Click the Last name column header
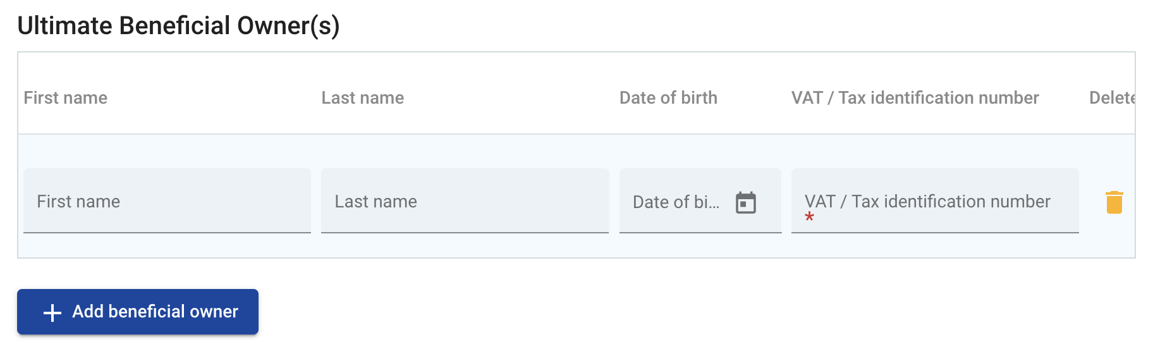 point(363,98)
